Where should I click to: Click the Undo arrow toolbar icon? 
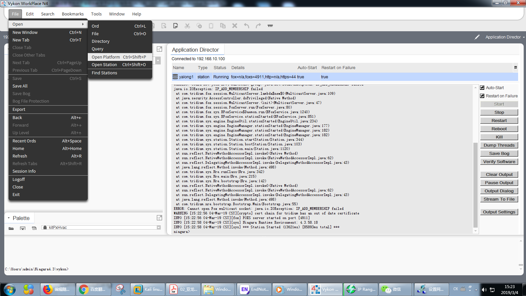tap(247, 26)
